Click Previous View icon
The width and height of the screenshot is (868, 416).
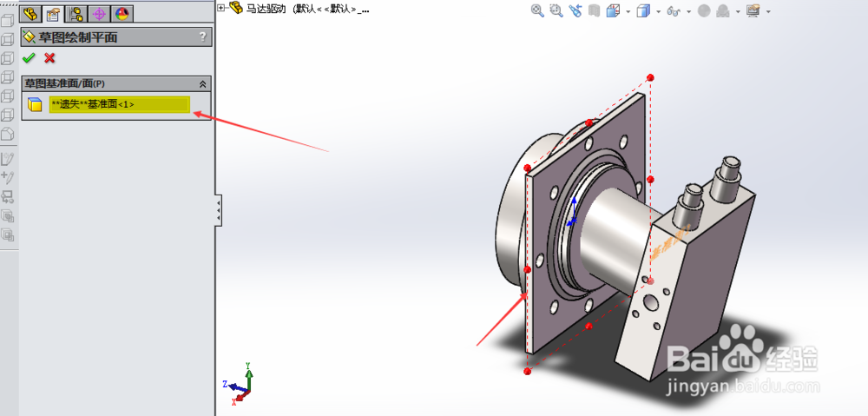point(575,10)
